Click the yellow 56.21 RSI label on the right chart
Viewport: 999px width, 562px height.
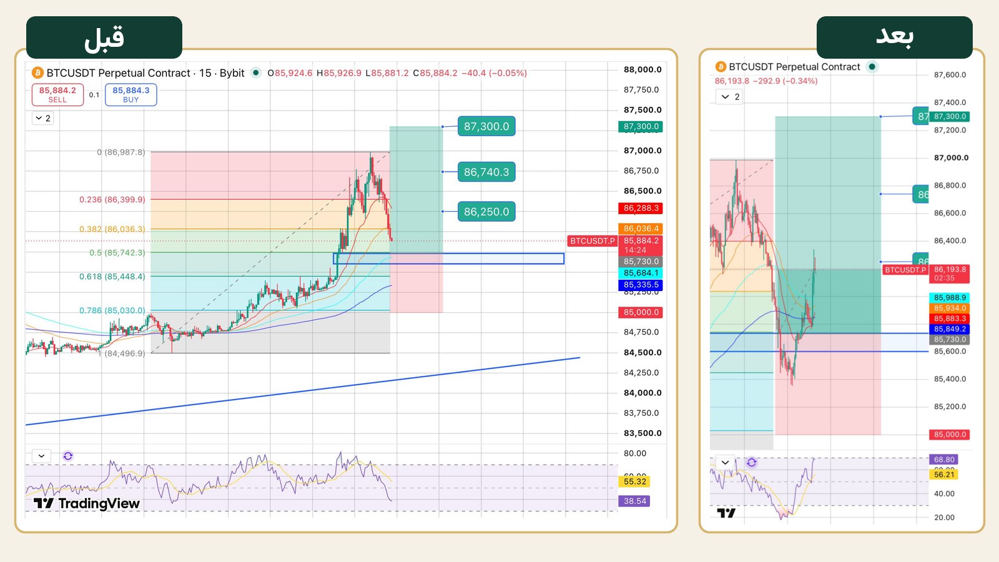pos(944,475)
